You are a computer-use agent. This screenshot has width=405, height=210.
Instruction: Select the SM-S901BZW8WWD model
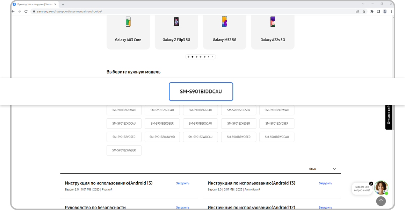(x=162, y=137)
